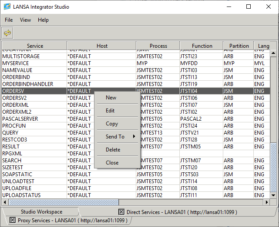Click the LANSA Integrator Studio title bar icon
Screen dimensions: 279x227
tap(7, 7)
